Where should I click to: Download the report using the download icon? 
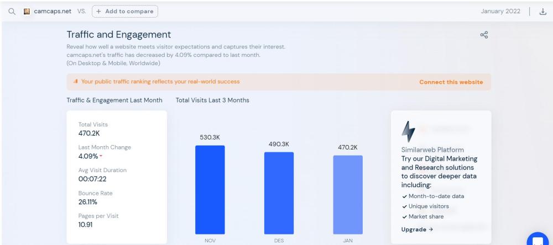click(x=542, y=11)
